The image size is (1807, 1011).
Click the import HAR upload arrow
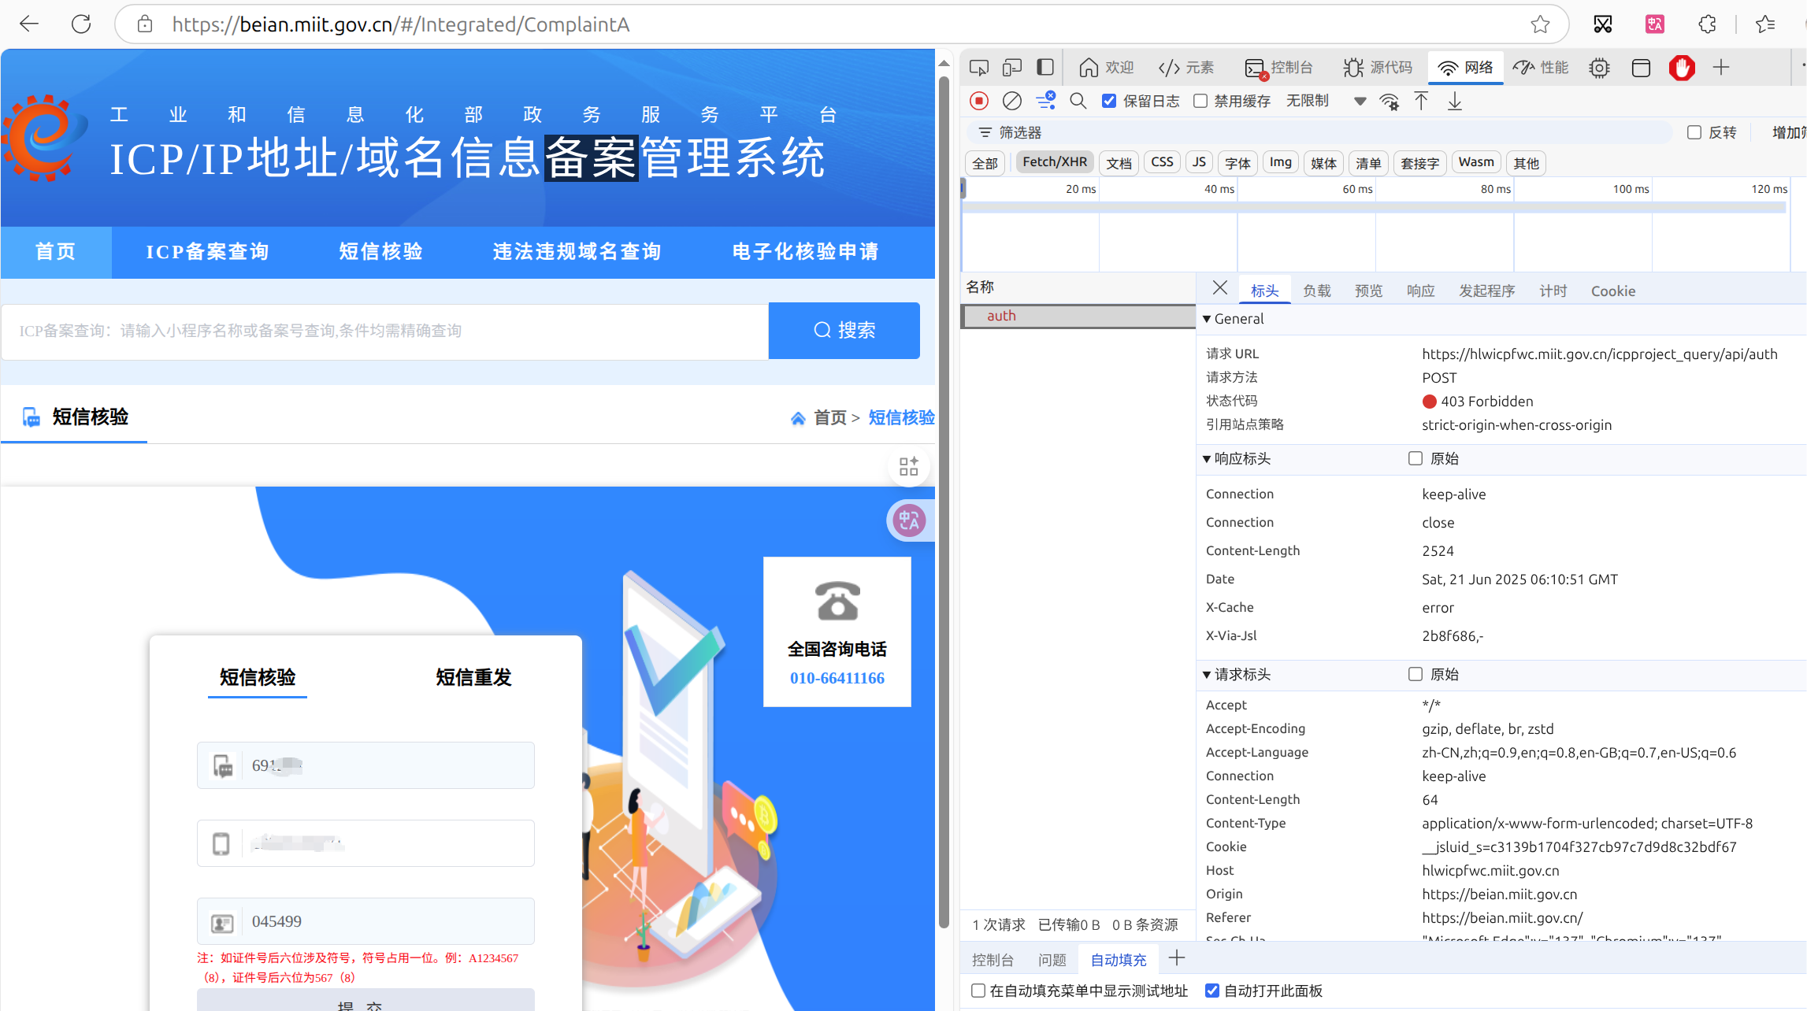point(1421,101)
